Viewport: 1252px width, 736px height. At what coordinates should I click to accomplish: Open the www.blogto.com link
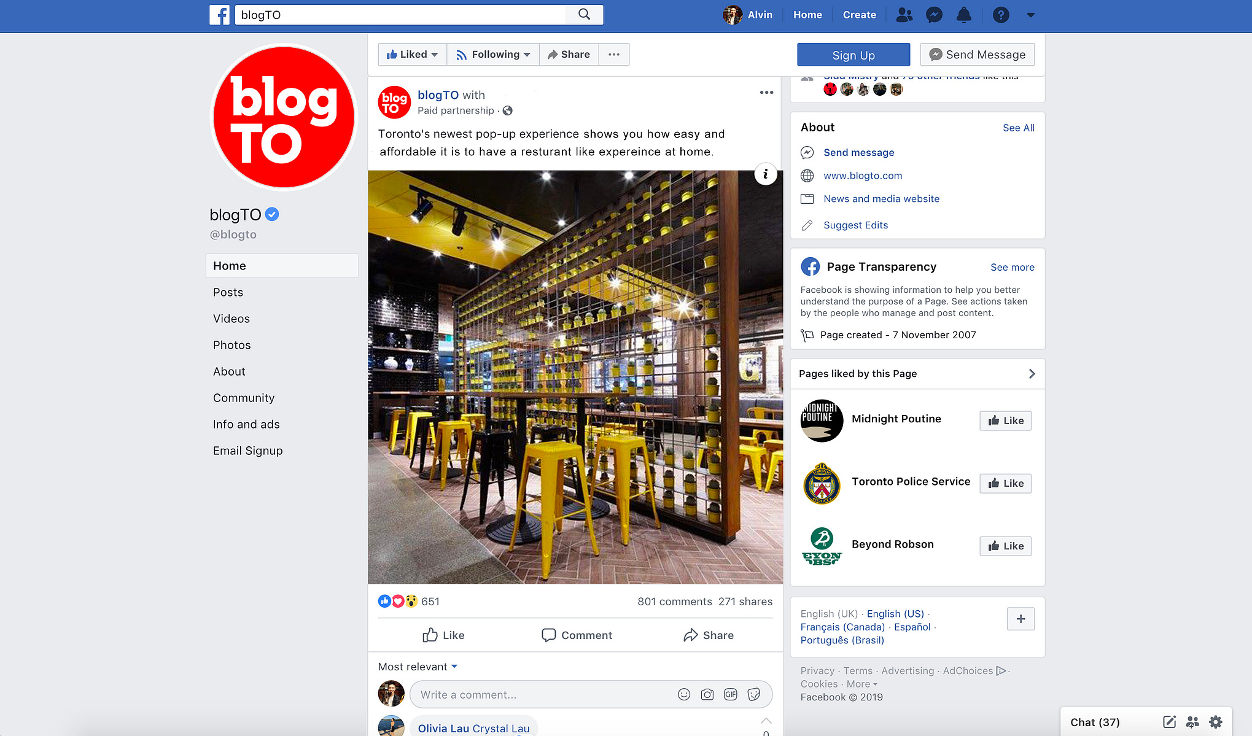click(x=863, y=176)
